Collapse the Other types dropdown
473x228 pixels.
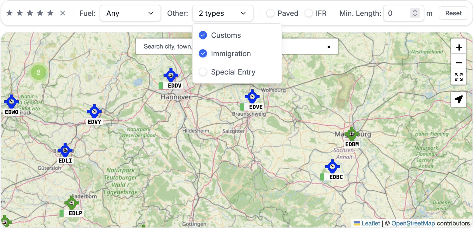[223, 13]
